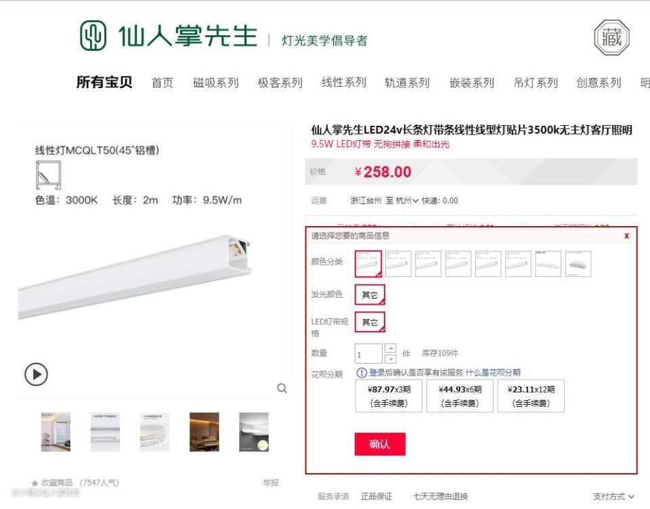Click the 藏 favorite store badge
Screen dimensions: 650x509
(611, 38)
